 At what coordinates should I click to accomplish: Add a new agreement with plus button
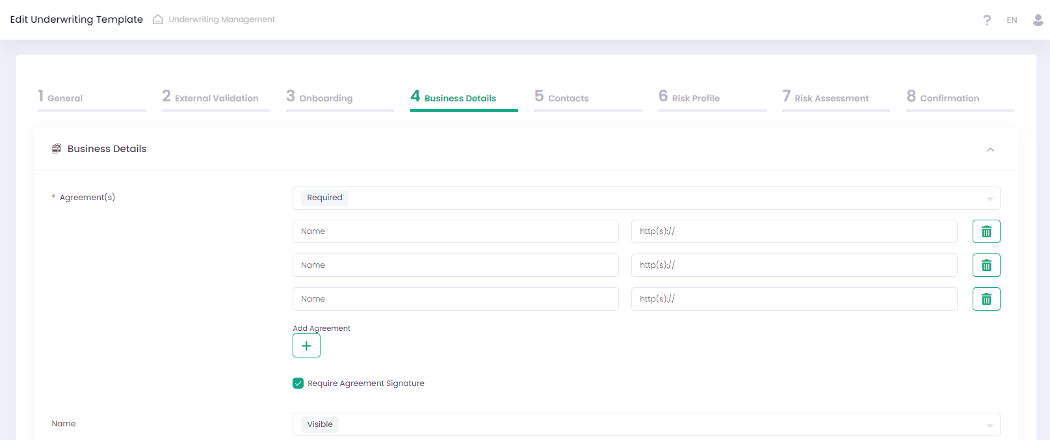point(306,346)
